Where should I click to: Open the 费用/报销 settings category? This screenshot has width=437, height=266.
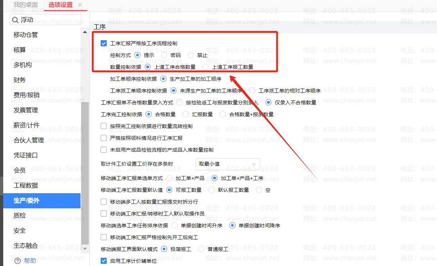tap(27, 95)
